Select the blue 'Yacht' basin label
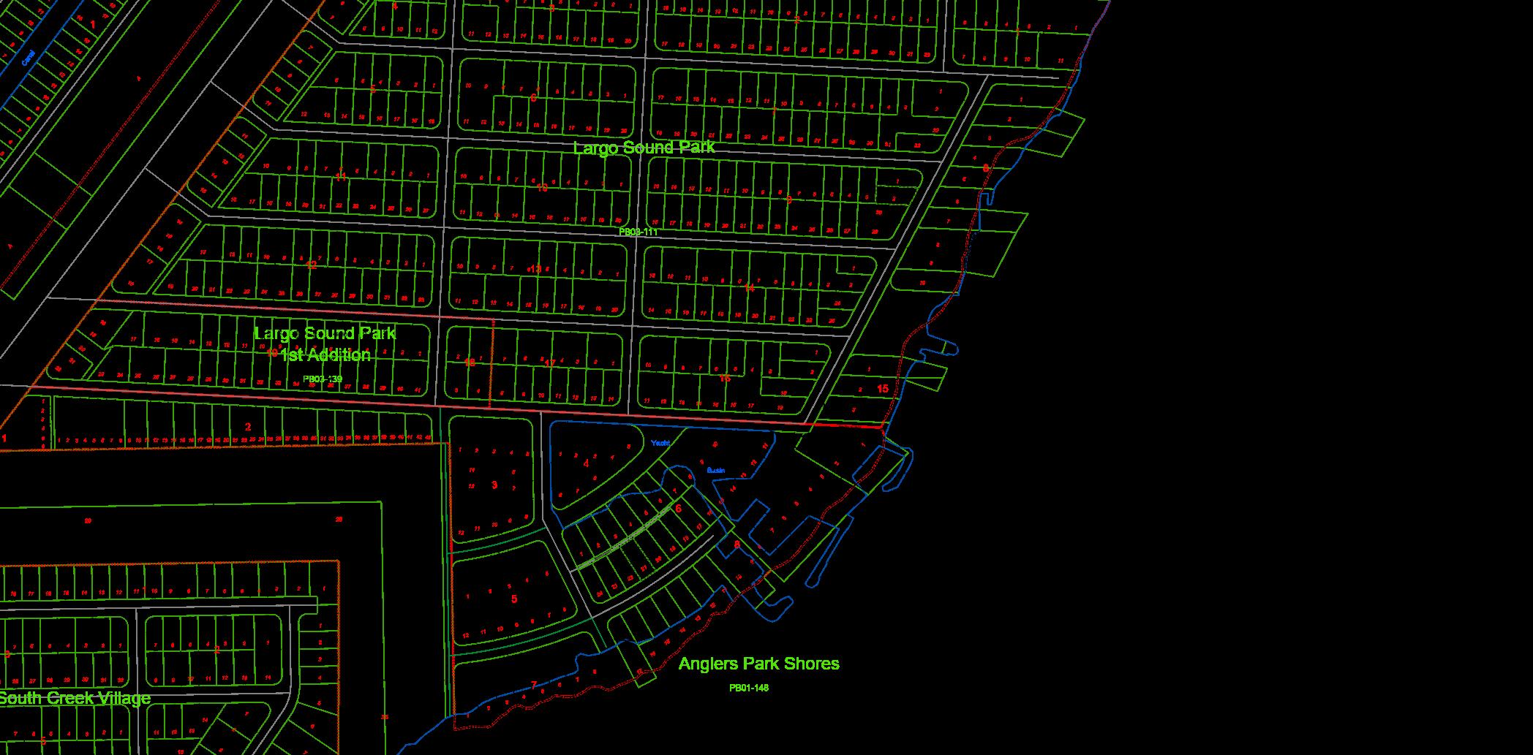The height and width of the screenshot is (755, 1533). coord(660,443)
